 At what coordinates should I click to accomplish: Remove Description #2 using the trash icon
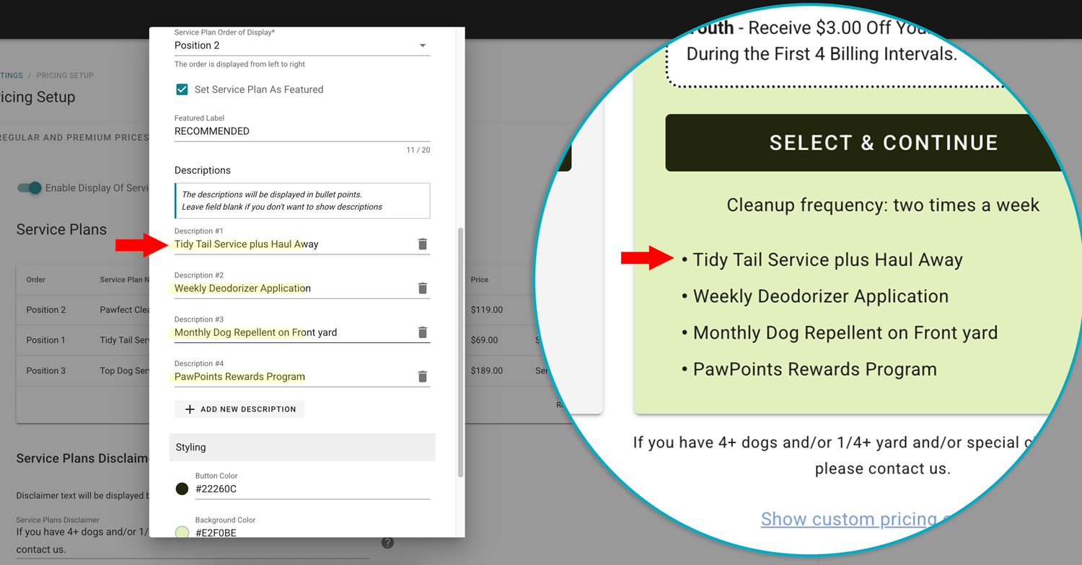click(x=423, y=288)
